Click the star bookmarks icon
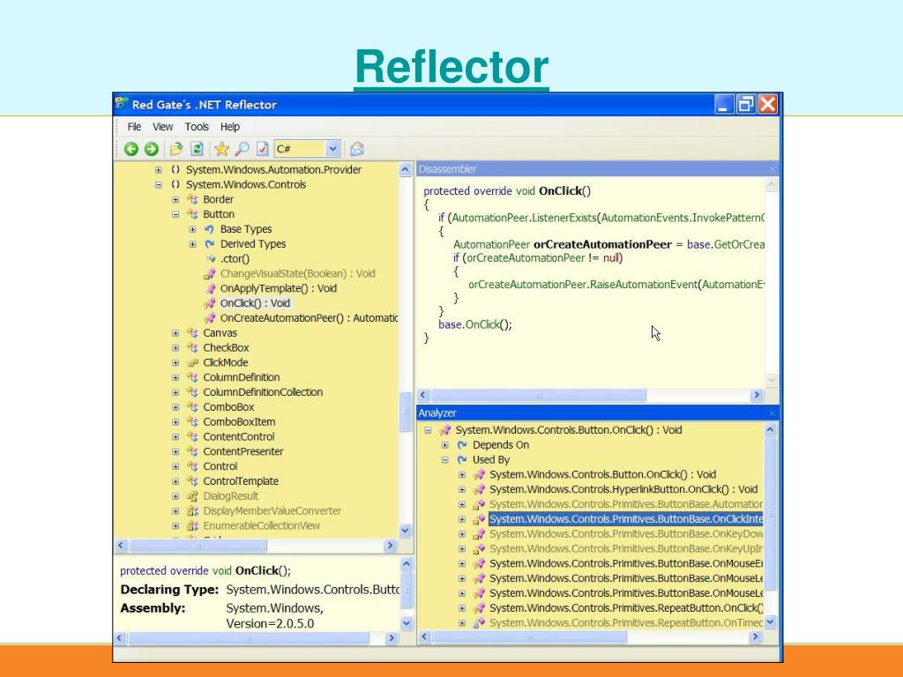 221,149
